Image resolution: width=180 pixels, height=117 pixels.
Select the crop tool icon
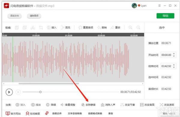(41, 28)
